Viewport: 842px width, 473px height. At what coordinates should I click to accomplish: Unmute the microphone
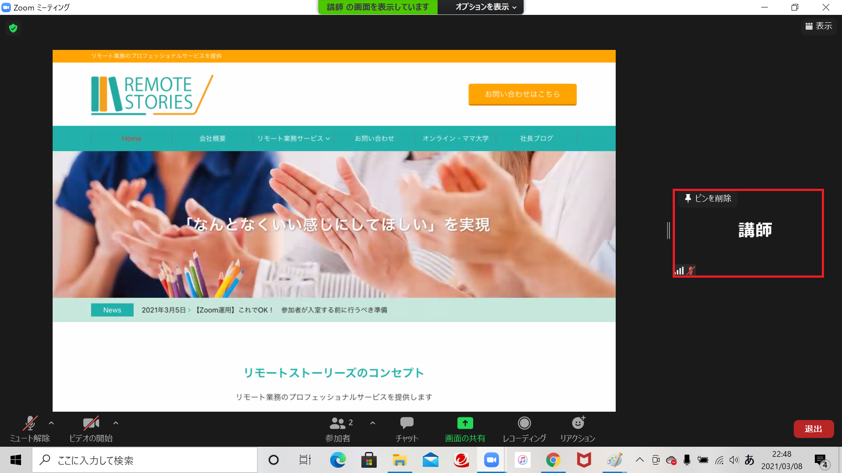(30, 424)
